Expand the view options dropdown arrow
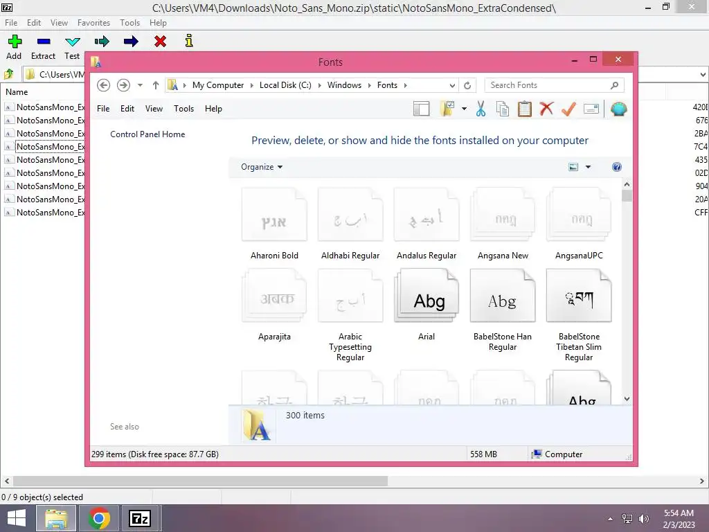 [x=588, y=167]
